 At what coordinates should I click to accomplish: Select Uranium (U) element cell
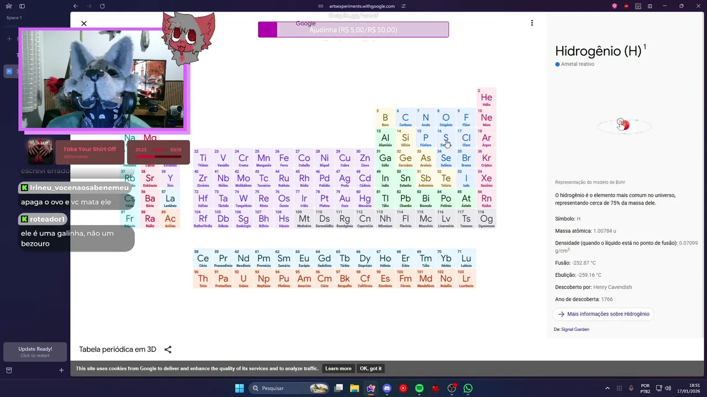[244, 279]
